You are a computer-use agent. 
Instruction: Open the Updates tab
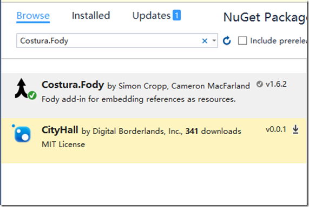(x=152, y=16)
